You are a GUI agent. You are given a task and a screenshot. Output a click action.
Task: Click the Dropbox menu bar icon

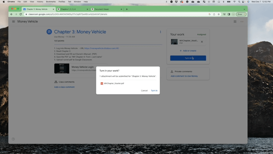coord(176,2)
